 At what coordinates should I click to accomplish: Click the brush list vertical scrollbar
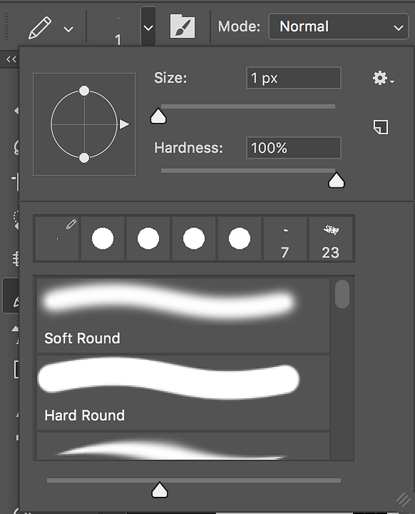point(342,294)
